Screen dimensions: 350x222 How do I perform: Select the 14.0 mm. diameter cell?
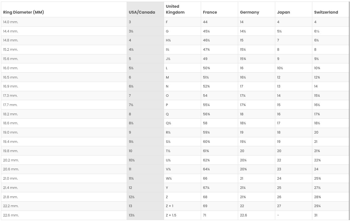pyautogui.click(x=11, y=22)
